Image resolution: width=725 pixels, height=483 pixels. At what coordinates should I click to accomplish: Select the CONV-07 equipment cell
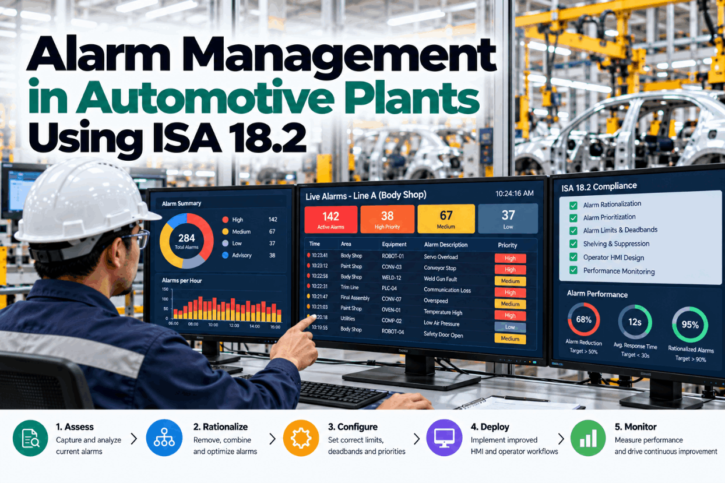(392, 299)
